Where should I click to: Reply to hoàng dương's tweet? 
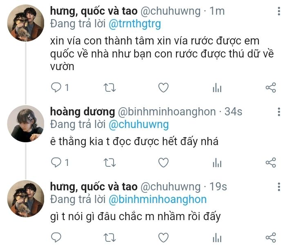(x=57, y=163)
